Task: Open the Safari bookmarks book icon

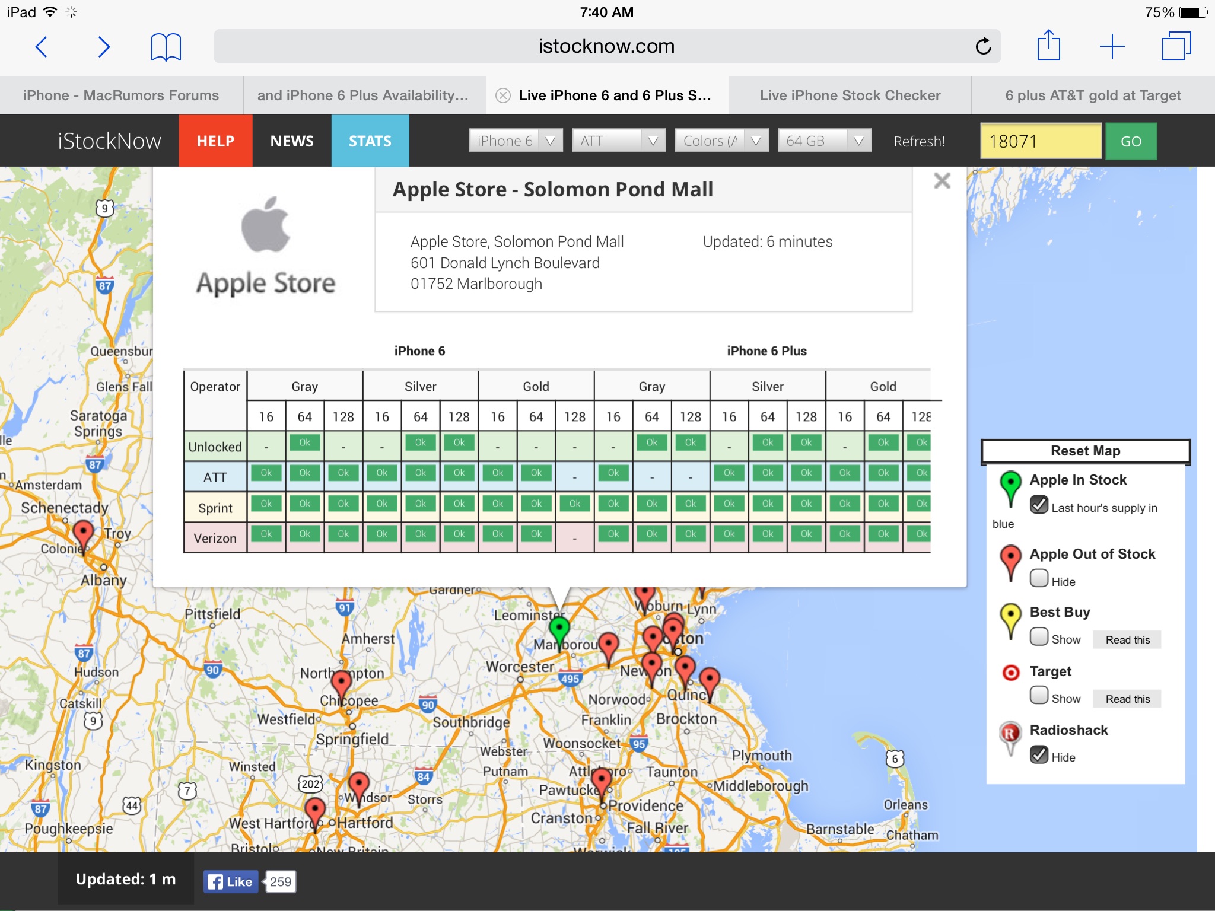Action: 166,47
